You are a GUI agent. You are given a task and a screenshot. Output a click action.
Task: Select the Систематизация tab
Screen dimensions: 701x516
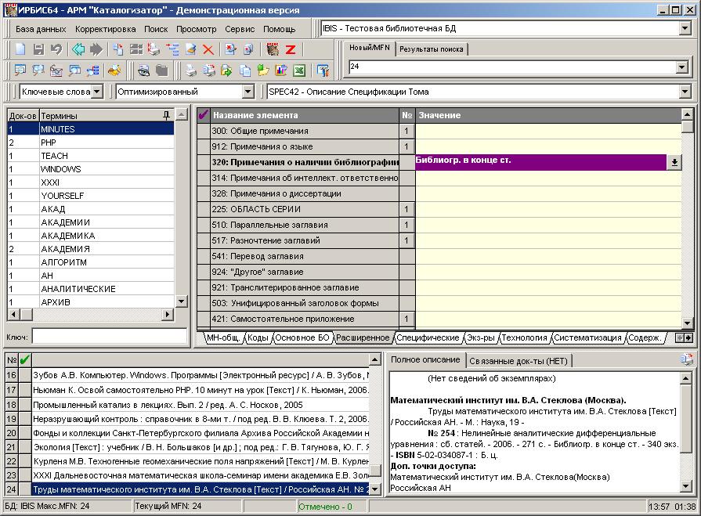588,337
